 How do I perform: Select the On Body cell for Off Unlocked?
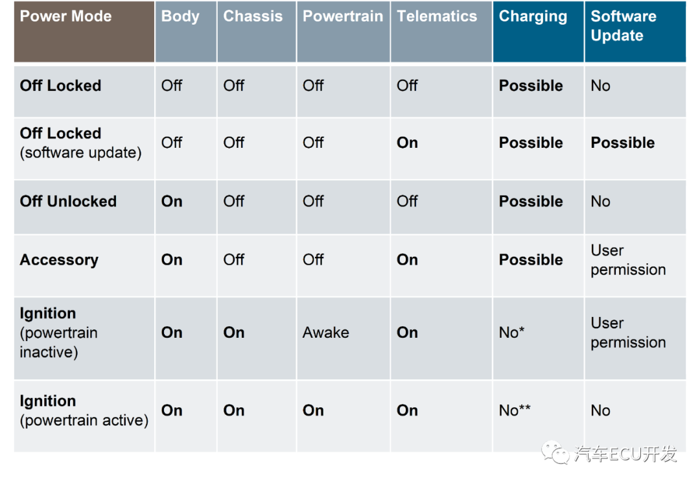(x=172, y=202)
